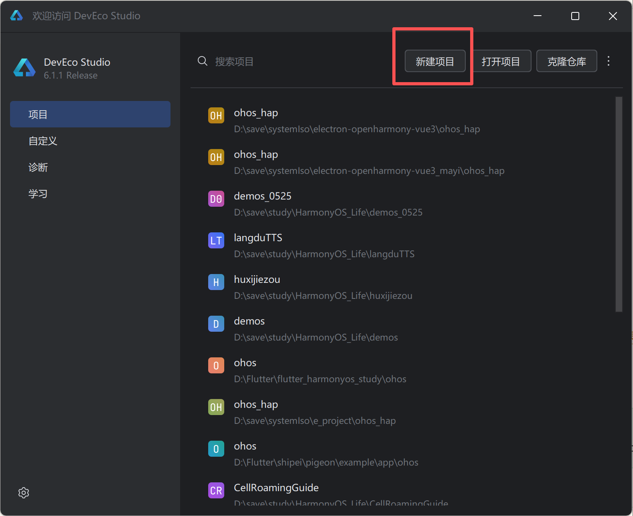Click the path D:\Flutter\shipei\pigeon\example\app\ohos
The width and height of the screenshot is (633, 516).
pyautogui.click(x=326, y=462)
